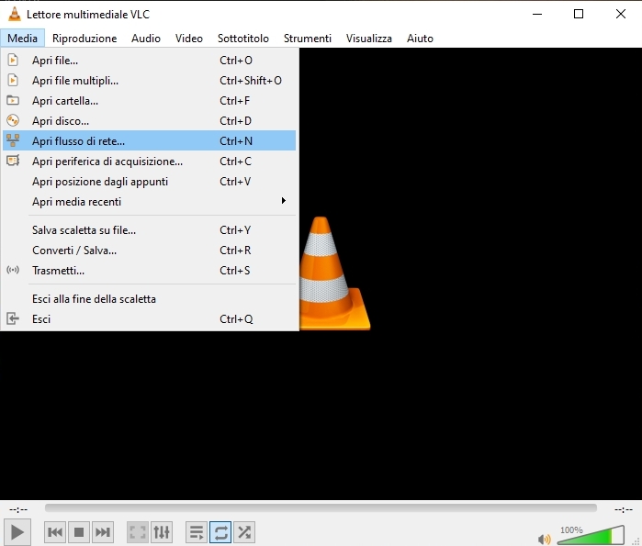Choose Apri file... menu entry
Image resolution: width=642 pixels, height=546 pixels.
pyautogui.click(x=149, y=61)
